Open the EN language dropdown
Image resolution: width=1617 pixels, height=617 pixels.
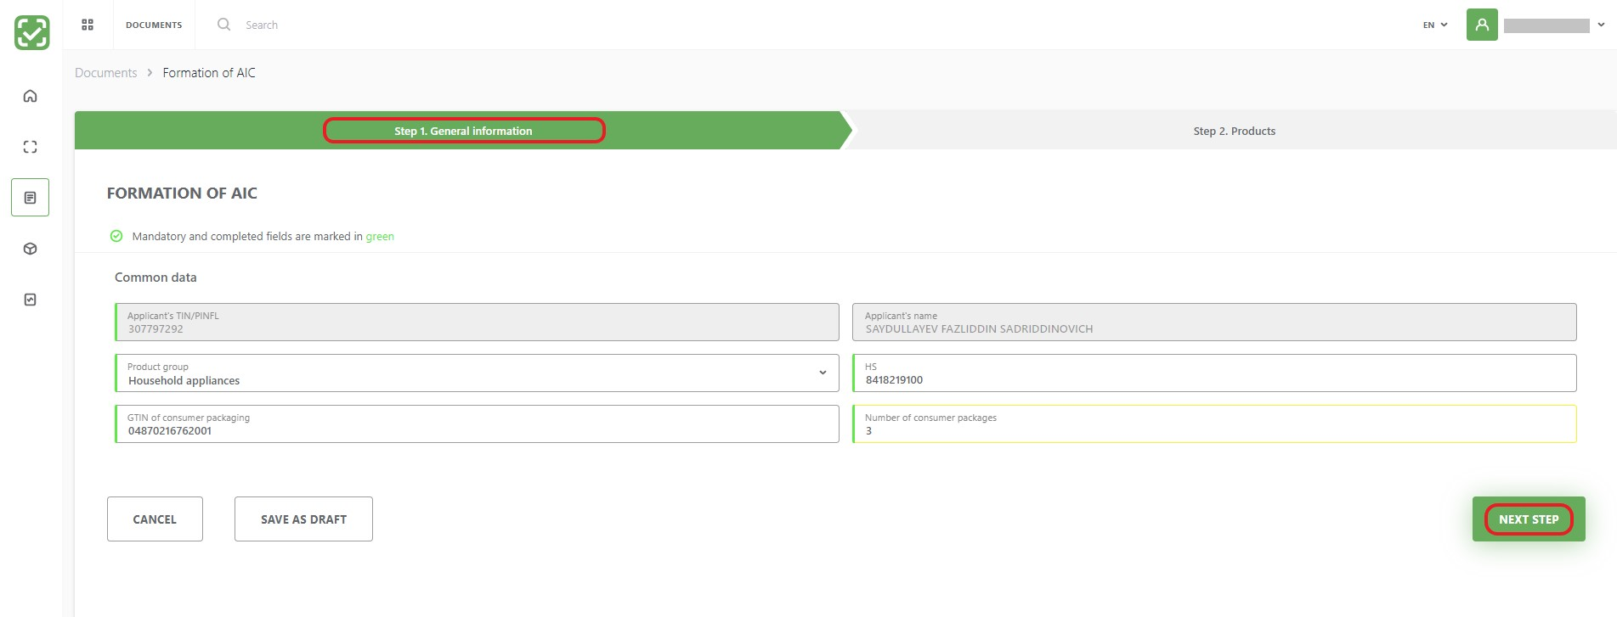[x=1435, y=25]
